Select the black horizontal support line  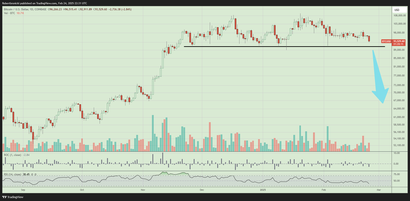pyautogui.click(x=284, y=47)
